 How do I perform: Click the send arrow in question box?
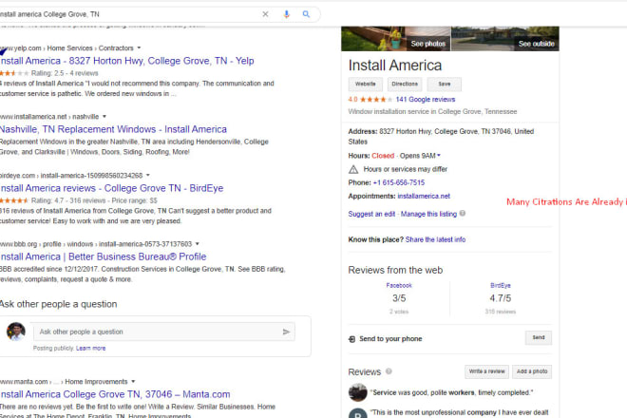coord(286,332)
